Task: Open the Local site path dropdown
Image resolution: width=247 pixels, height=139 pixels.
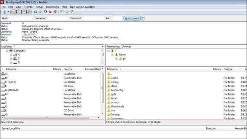Action: pyautogui.click(x=103, y=46)
